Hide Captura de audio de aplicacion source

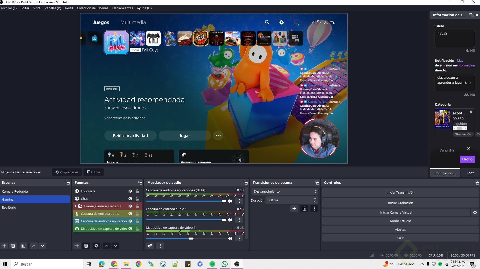[130, 221]
